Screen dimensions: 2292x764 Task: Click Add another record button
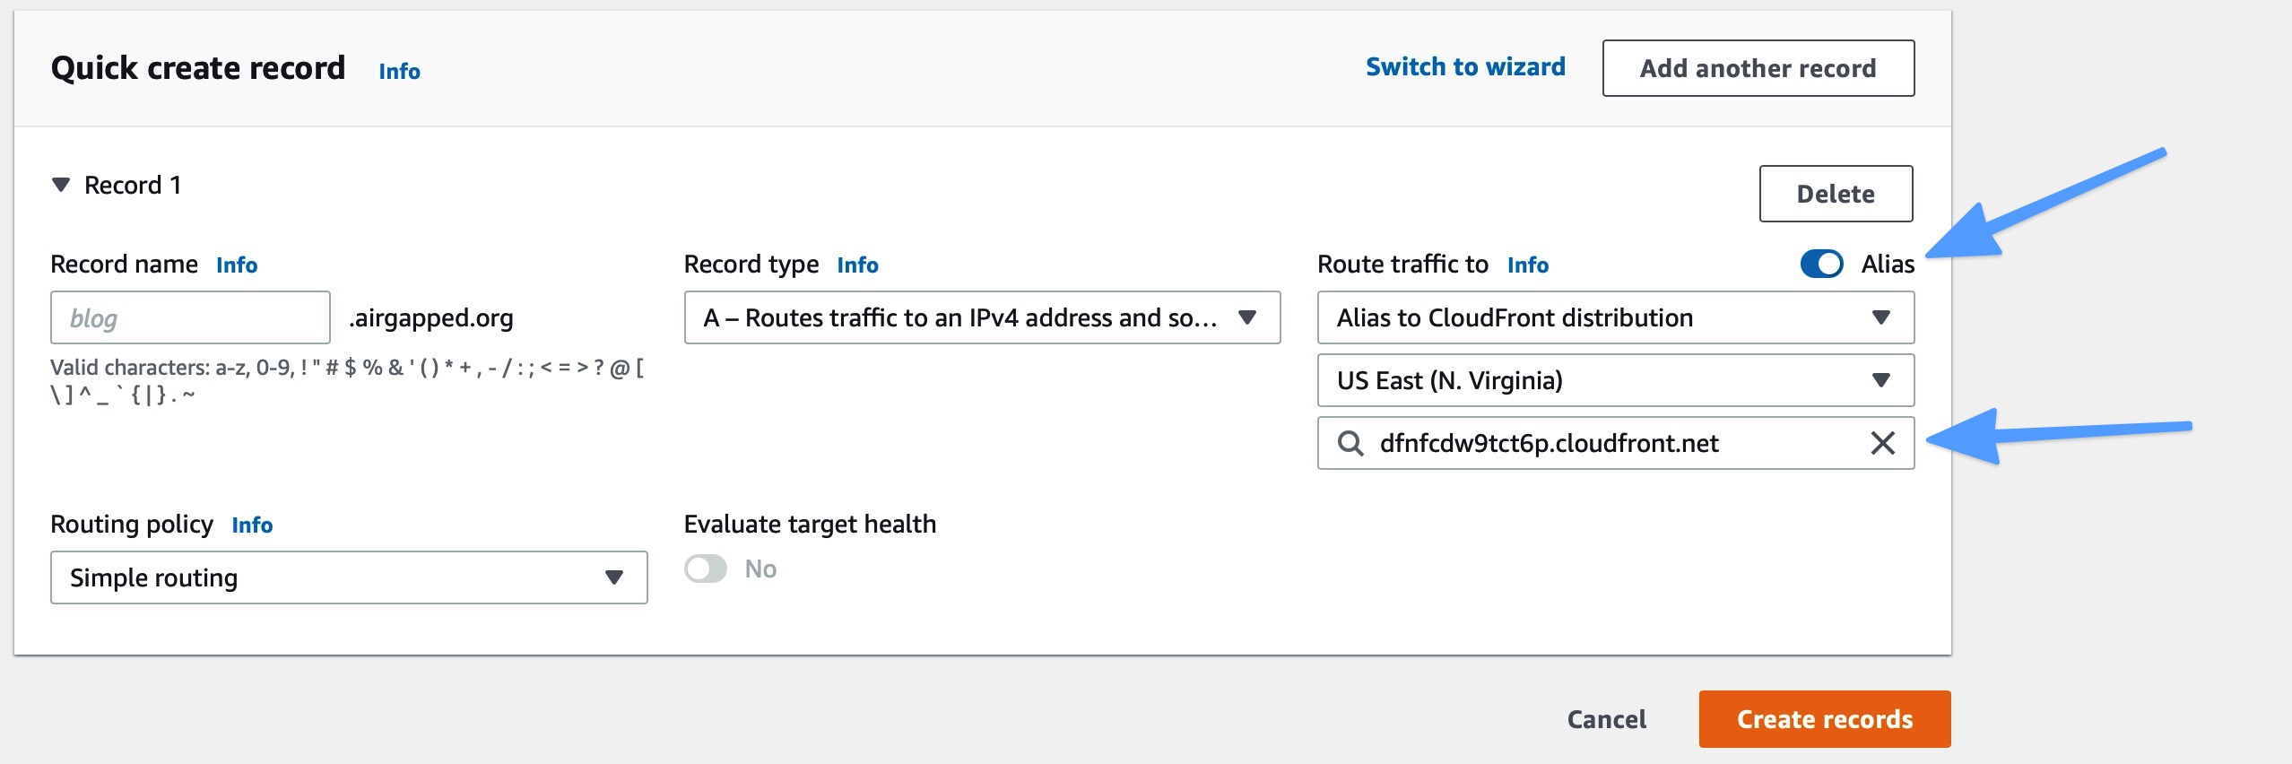point(1758,68)
